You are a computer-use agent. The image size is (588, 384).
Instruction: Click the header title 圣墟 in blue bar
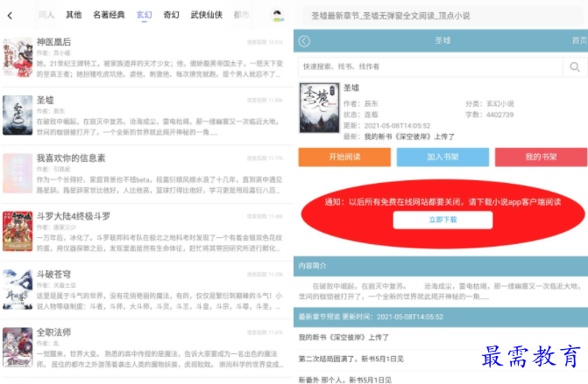pos(443,40)
